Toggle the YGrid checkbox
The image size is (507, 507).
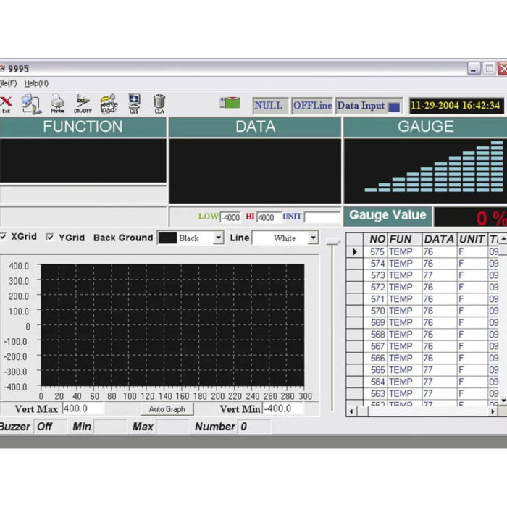50,237
